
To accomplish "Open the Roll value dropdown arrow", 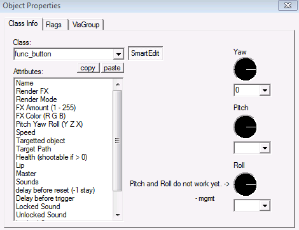I will [x=265, y=205].
